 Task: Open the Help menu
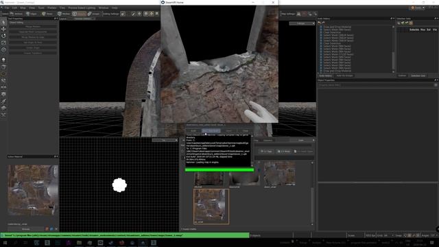pos(115,8)
